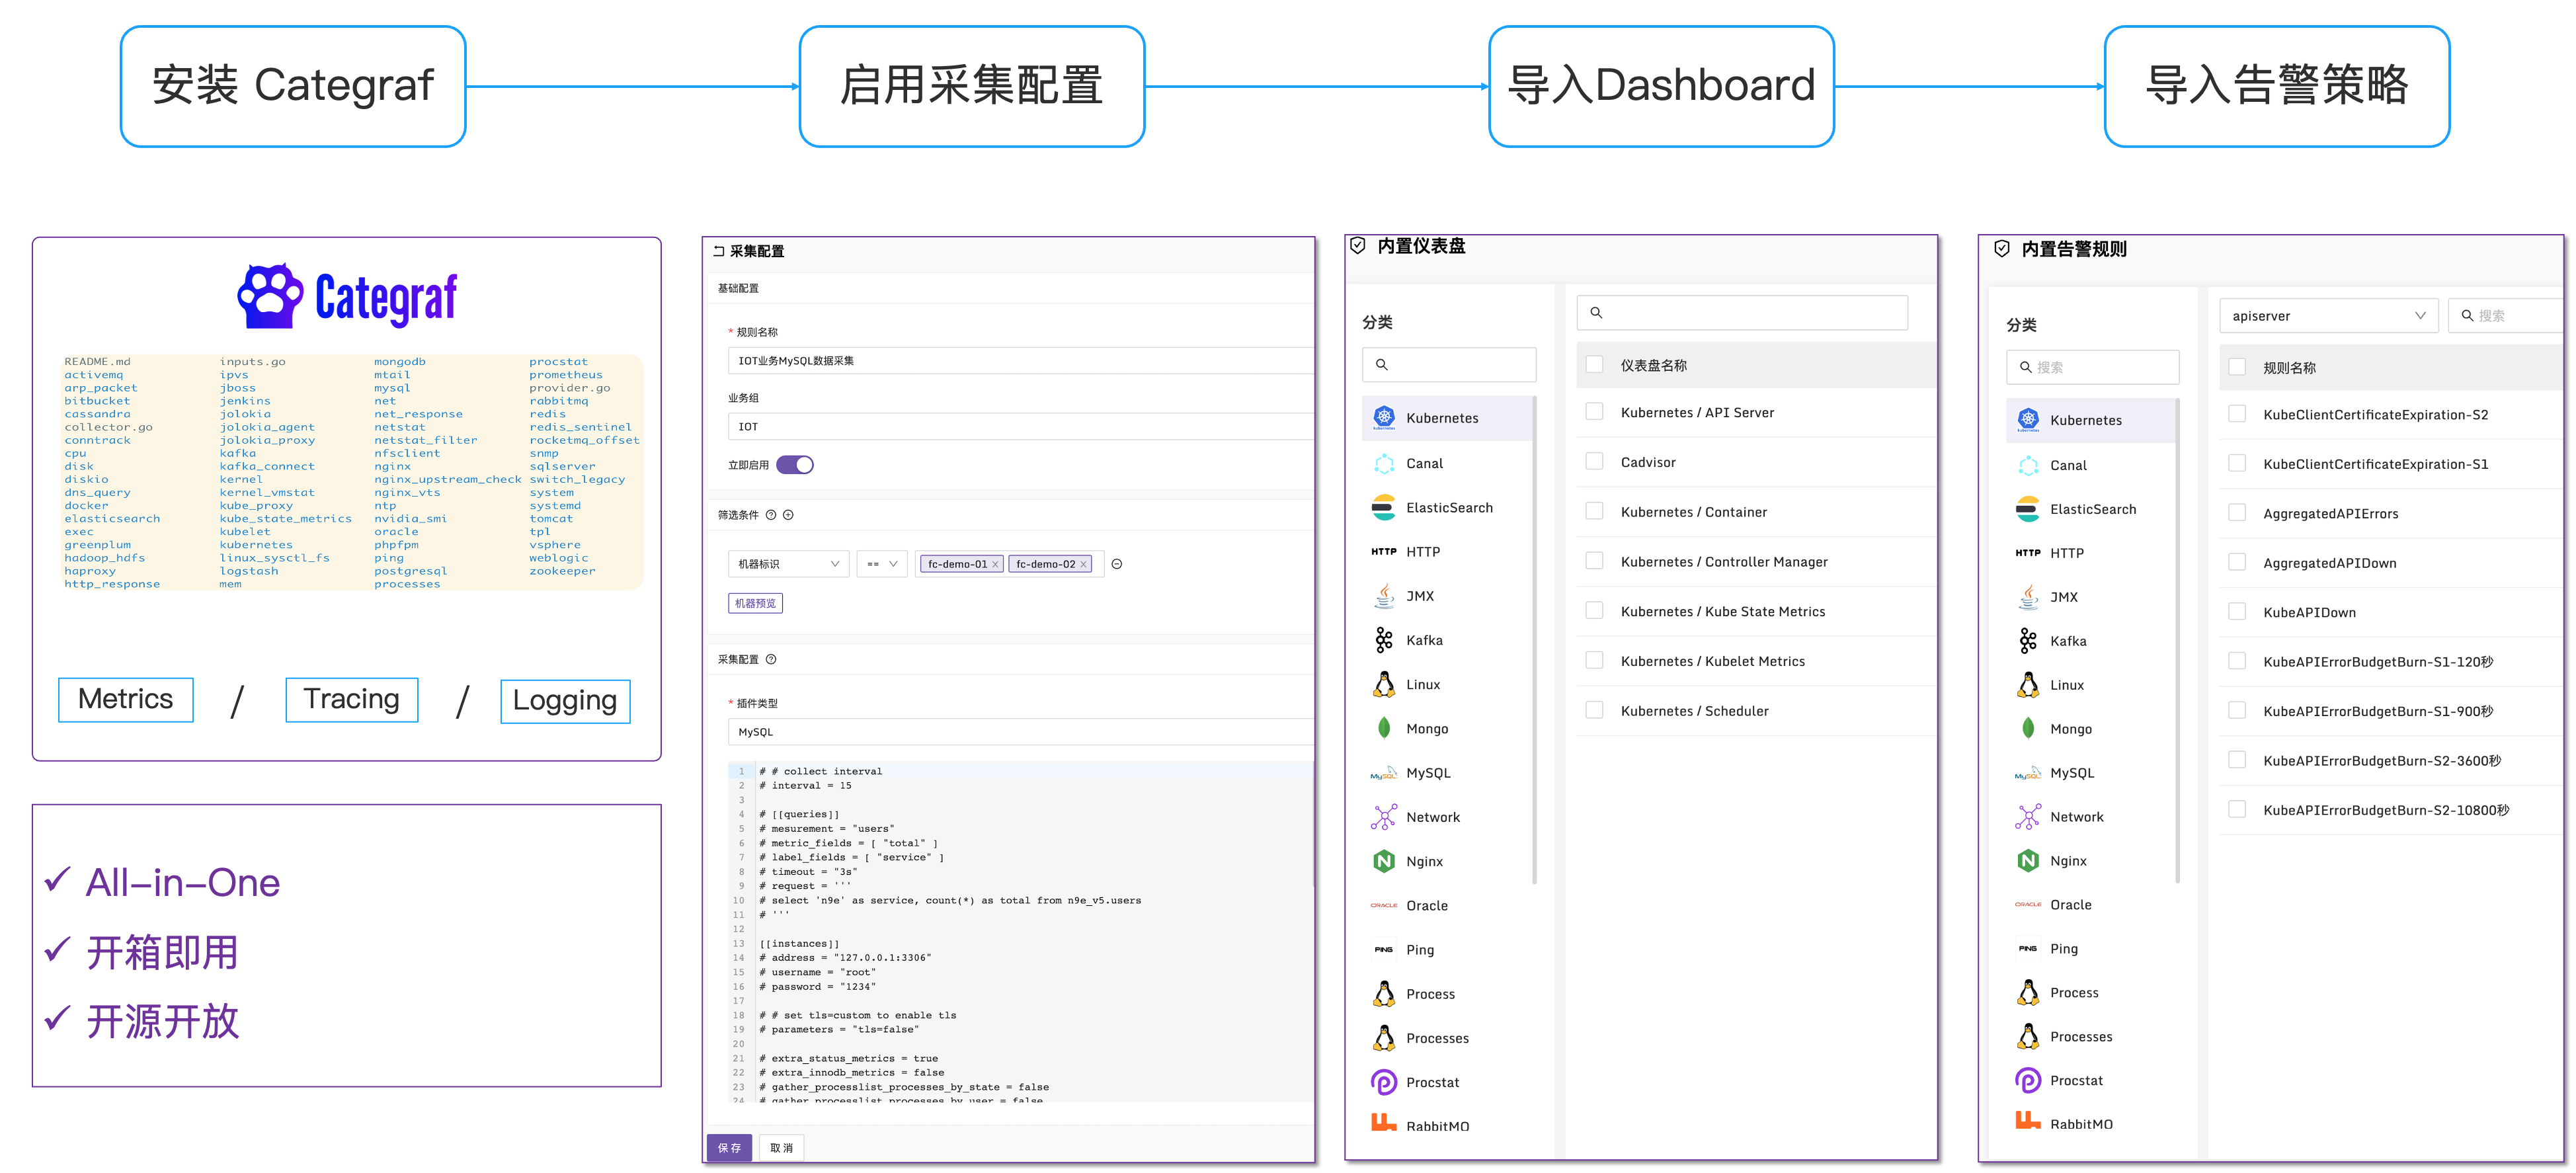The width and height of the screenshot is (2576, 1173).
Task: Check the Kubernetes / API Server dashboard checkbox
Action: pyautogui.click(x=1594, y=412)
